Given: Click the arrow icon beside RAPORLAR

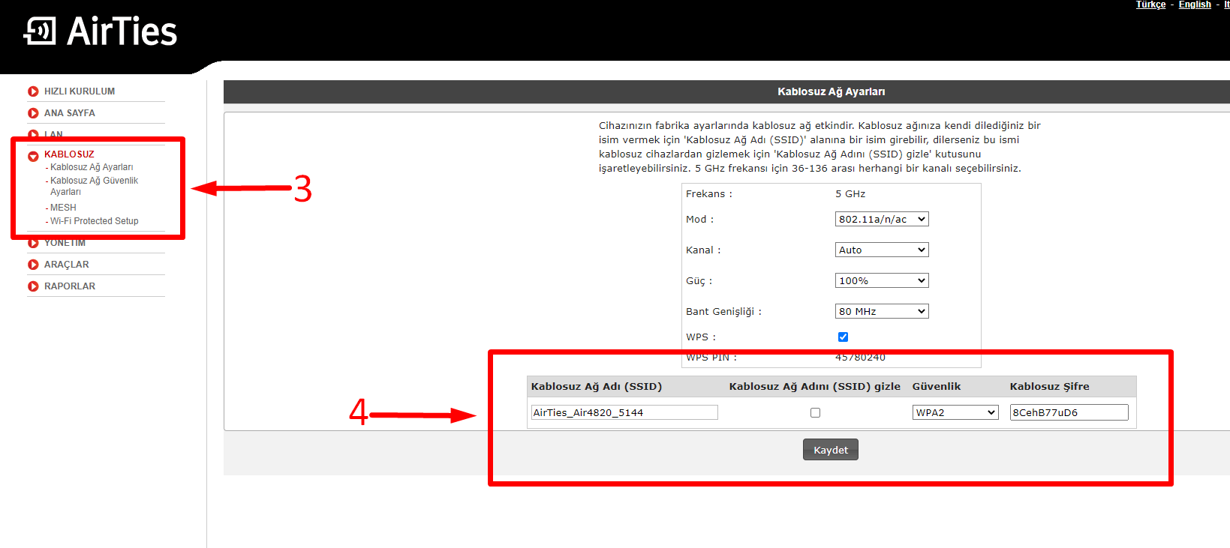Looking at the screenshot, I should click(33, 286).
